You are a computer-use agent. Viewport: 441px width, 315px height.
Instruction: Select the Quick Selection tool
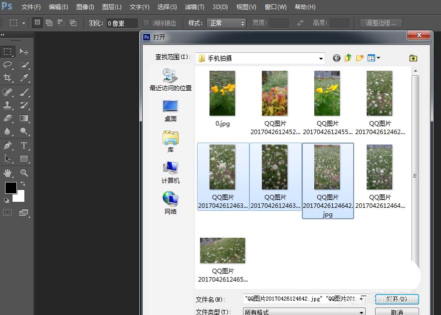(x=24, y=65)
